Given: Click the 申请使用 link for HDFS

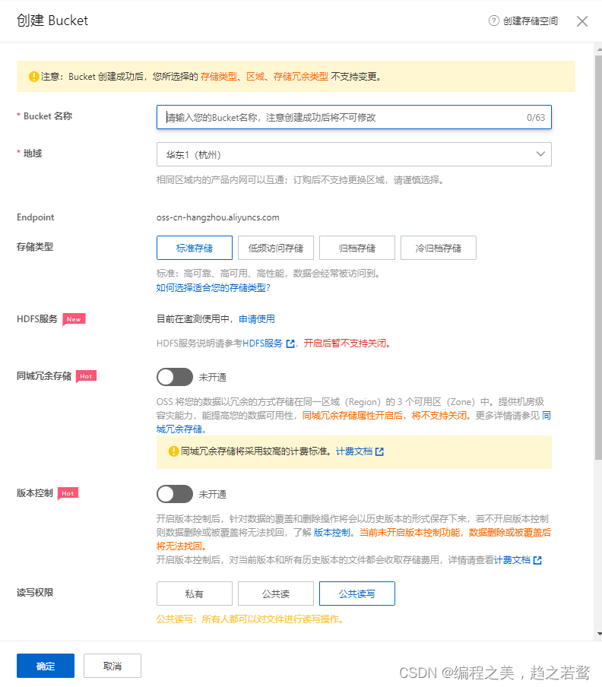Looking at the screenshot, I should click(257, 319).
